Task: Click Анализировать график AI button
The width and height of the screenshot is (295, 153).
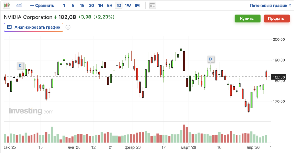Action: pyautogui.click(x=34, y=27)
